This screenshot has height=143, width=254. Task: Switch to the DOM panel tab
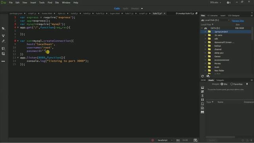pyautogui.click(x=203, y=80)
